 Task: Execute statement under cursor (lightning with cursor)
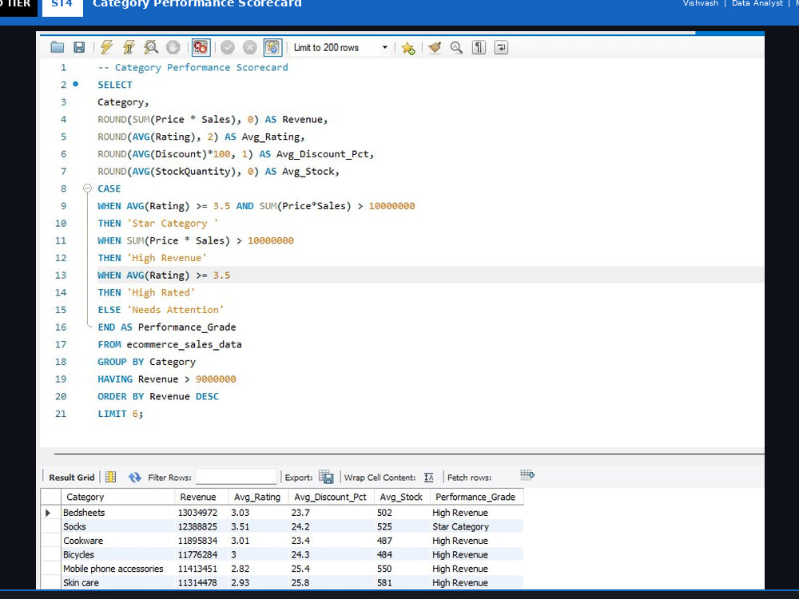[129, 47]
